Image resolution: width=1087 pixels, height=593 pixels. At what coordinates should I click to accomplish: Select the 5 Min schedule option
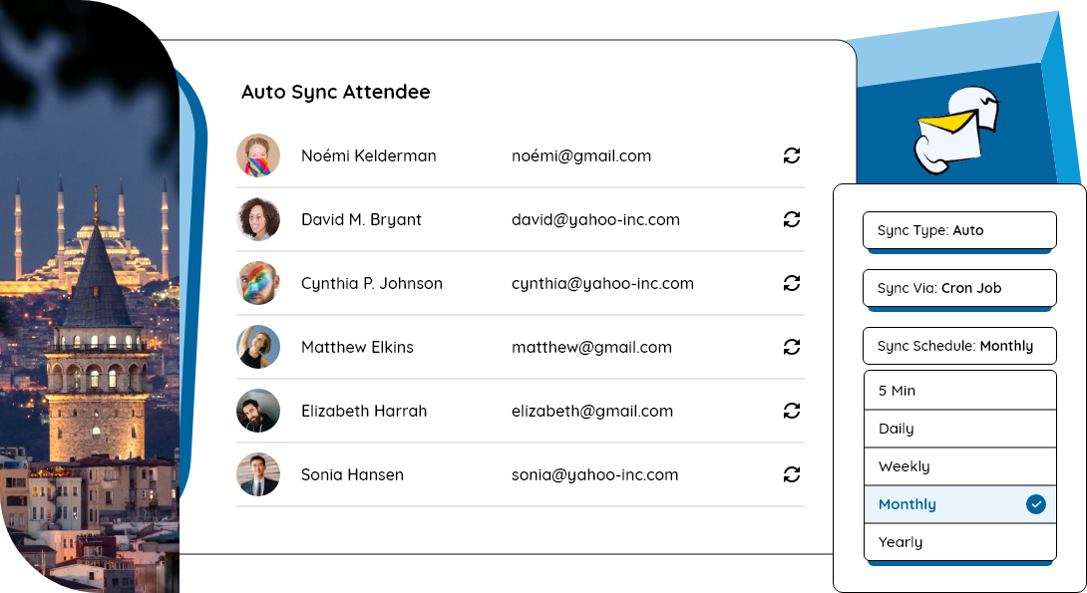coord(958,391)
